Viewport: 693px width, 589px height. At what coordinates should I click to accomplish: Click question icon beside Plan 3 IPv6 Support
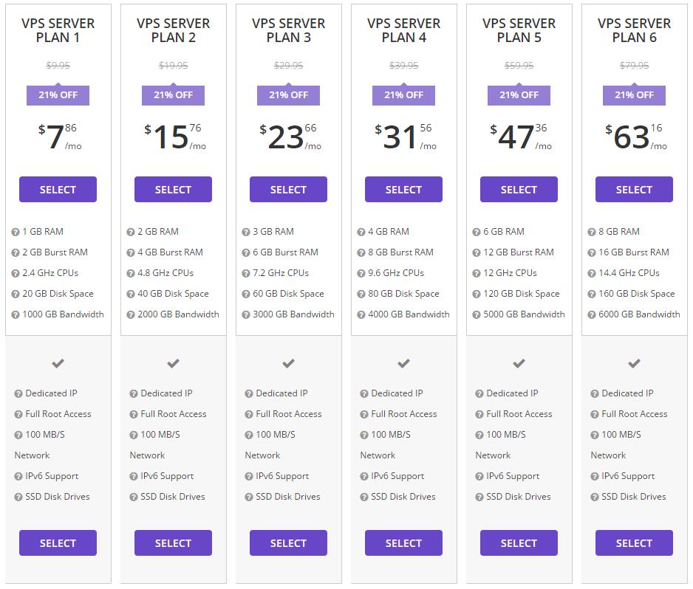tap(249, 476)
